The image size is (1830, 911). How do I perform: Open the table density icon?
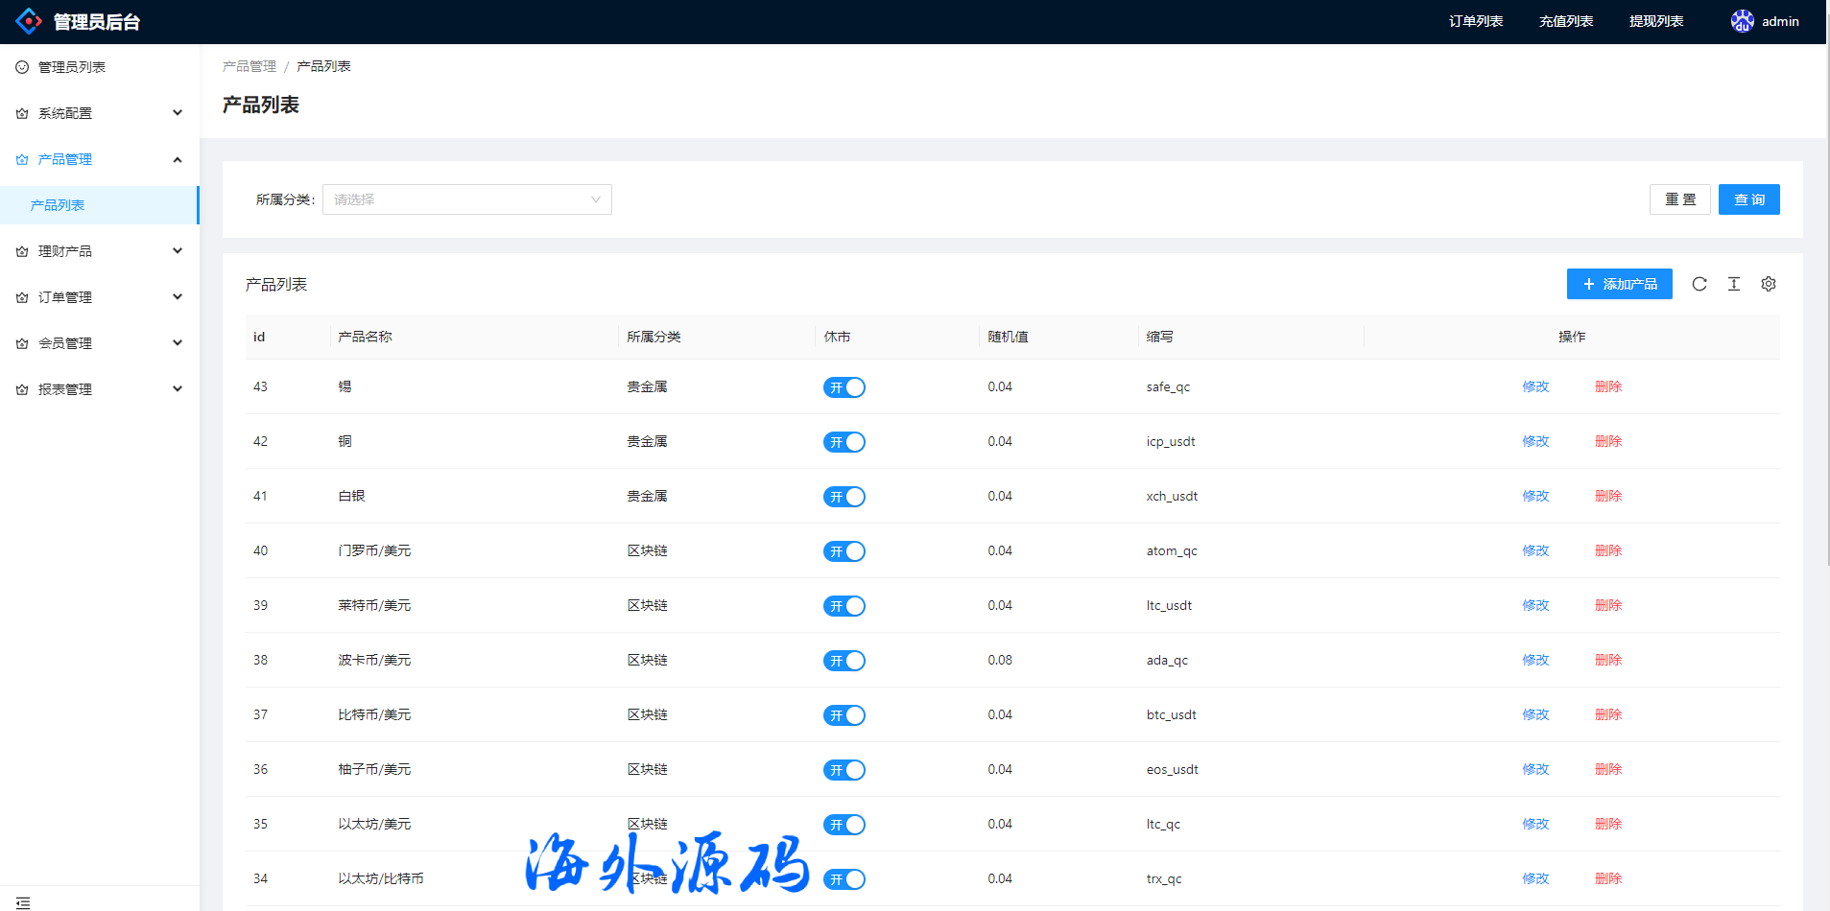pos(1733,284)
